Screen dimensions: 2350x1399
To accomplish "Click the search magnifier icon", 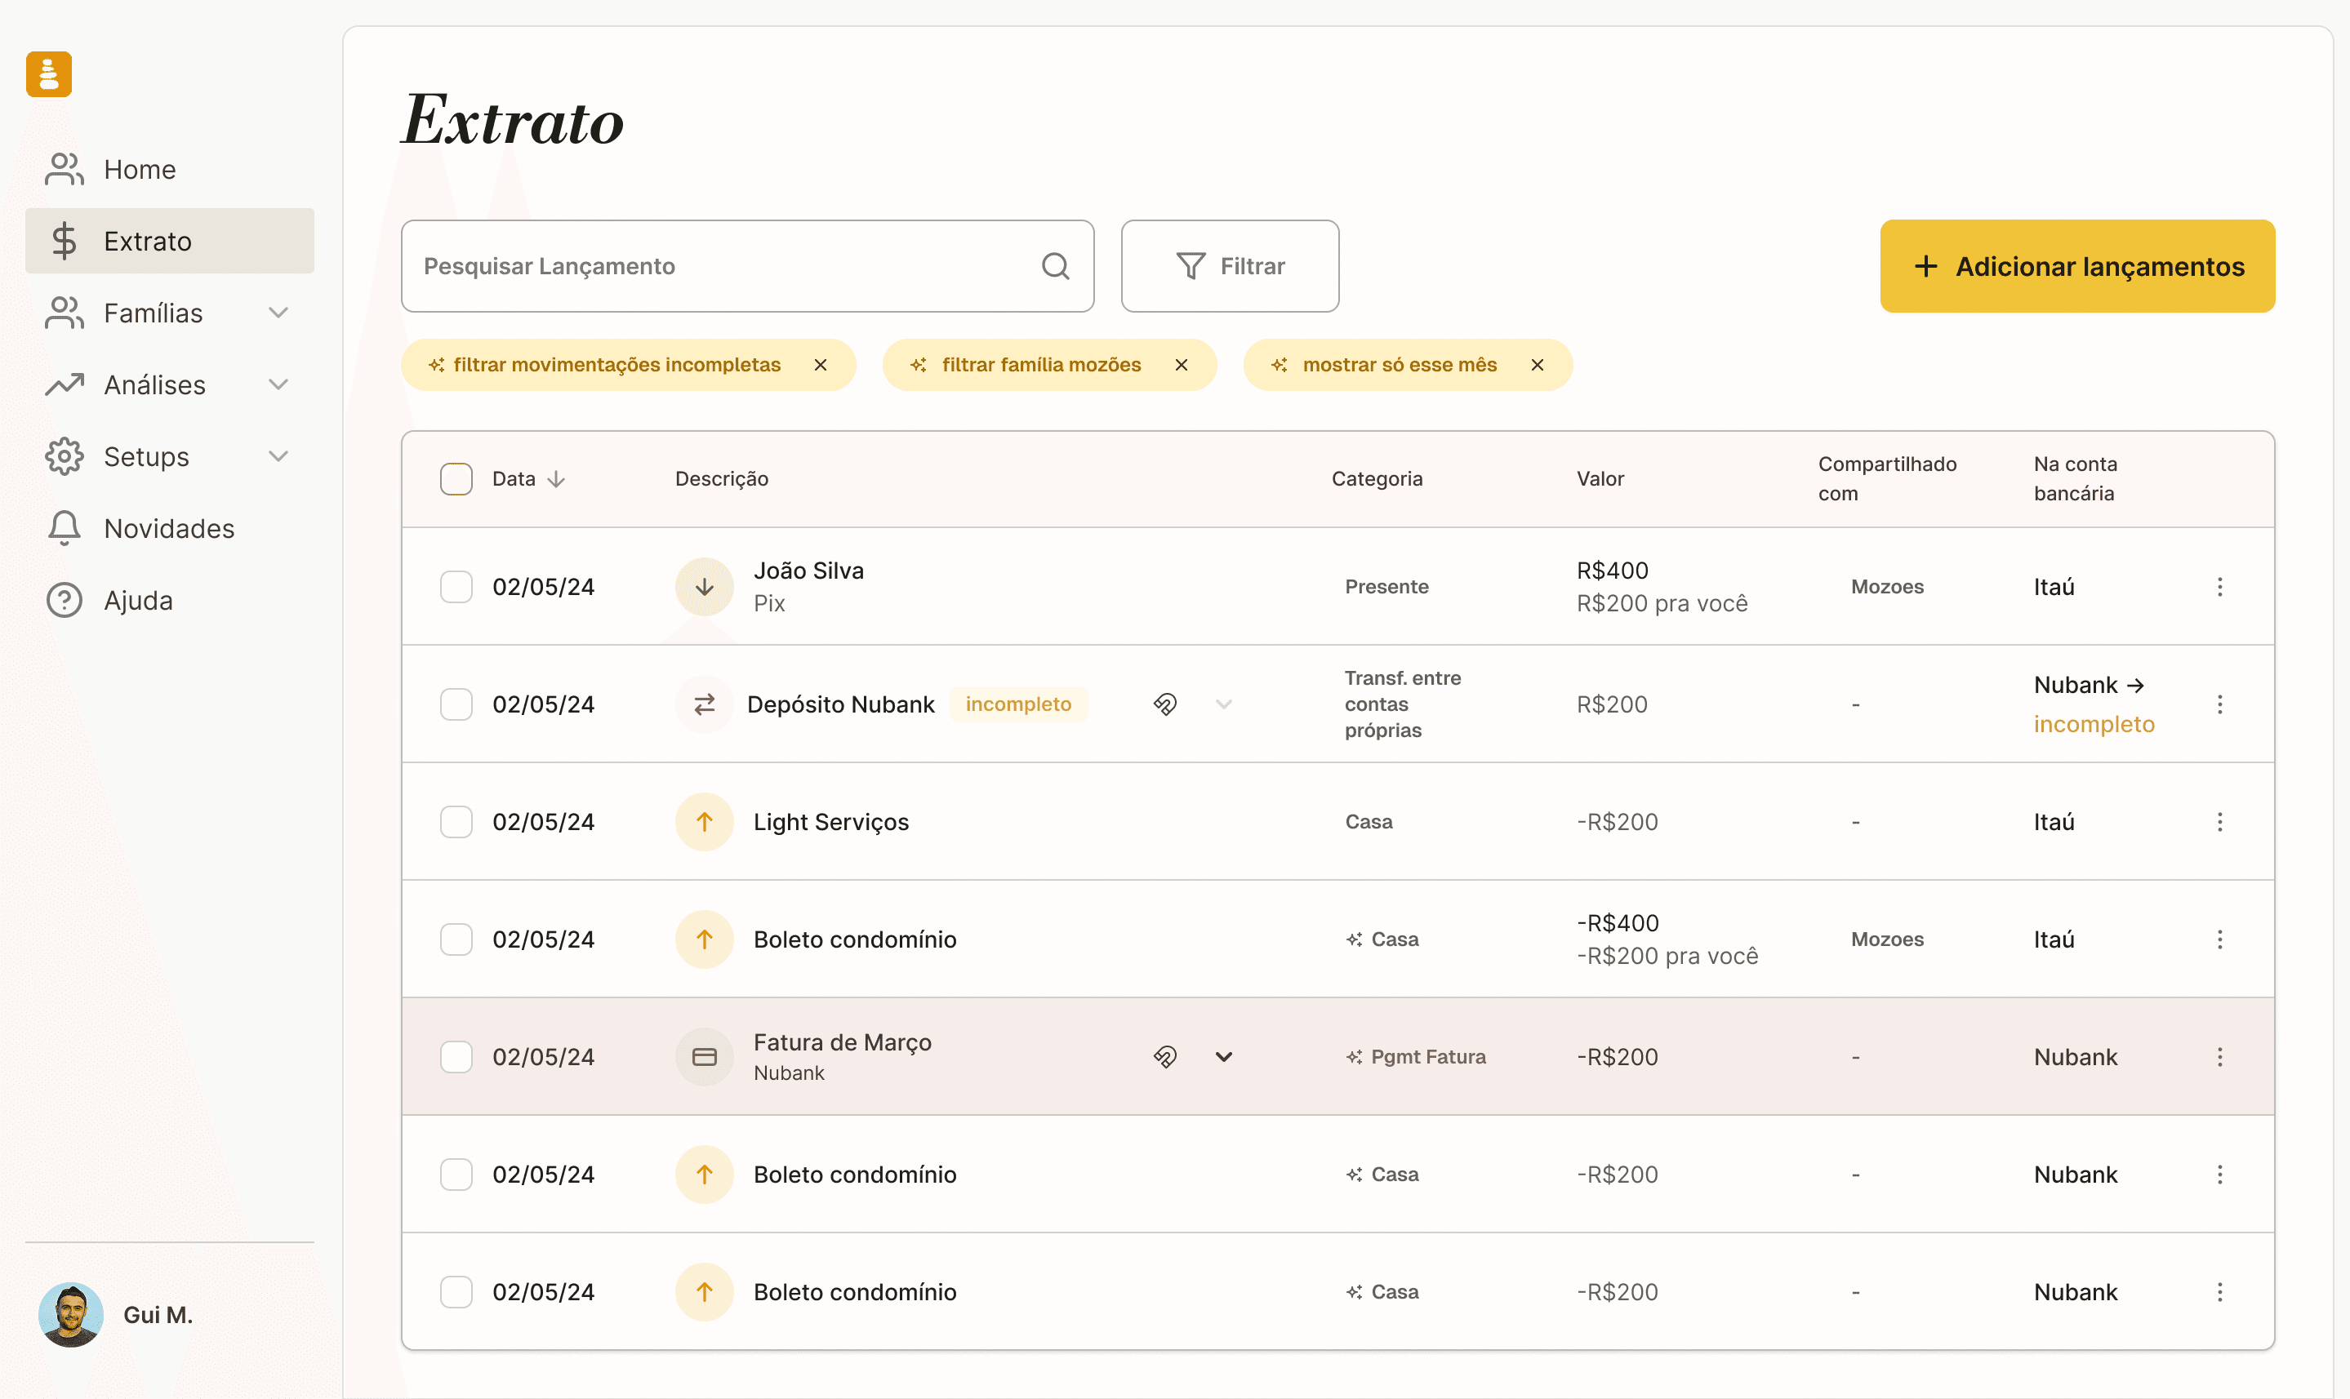I will [1055, 266].
